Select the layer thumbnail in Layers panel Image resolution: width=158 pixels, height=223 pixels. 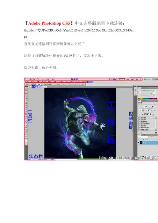coord(141,143)
